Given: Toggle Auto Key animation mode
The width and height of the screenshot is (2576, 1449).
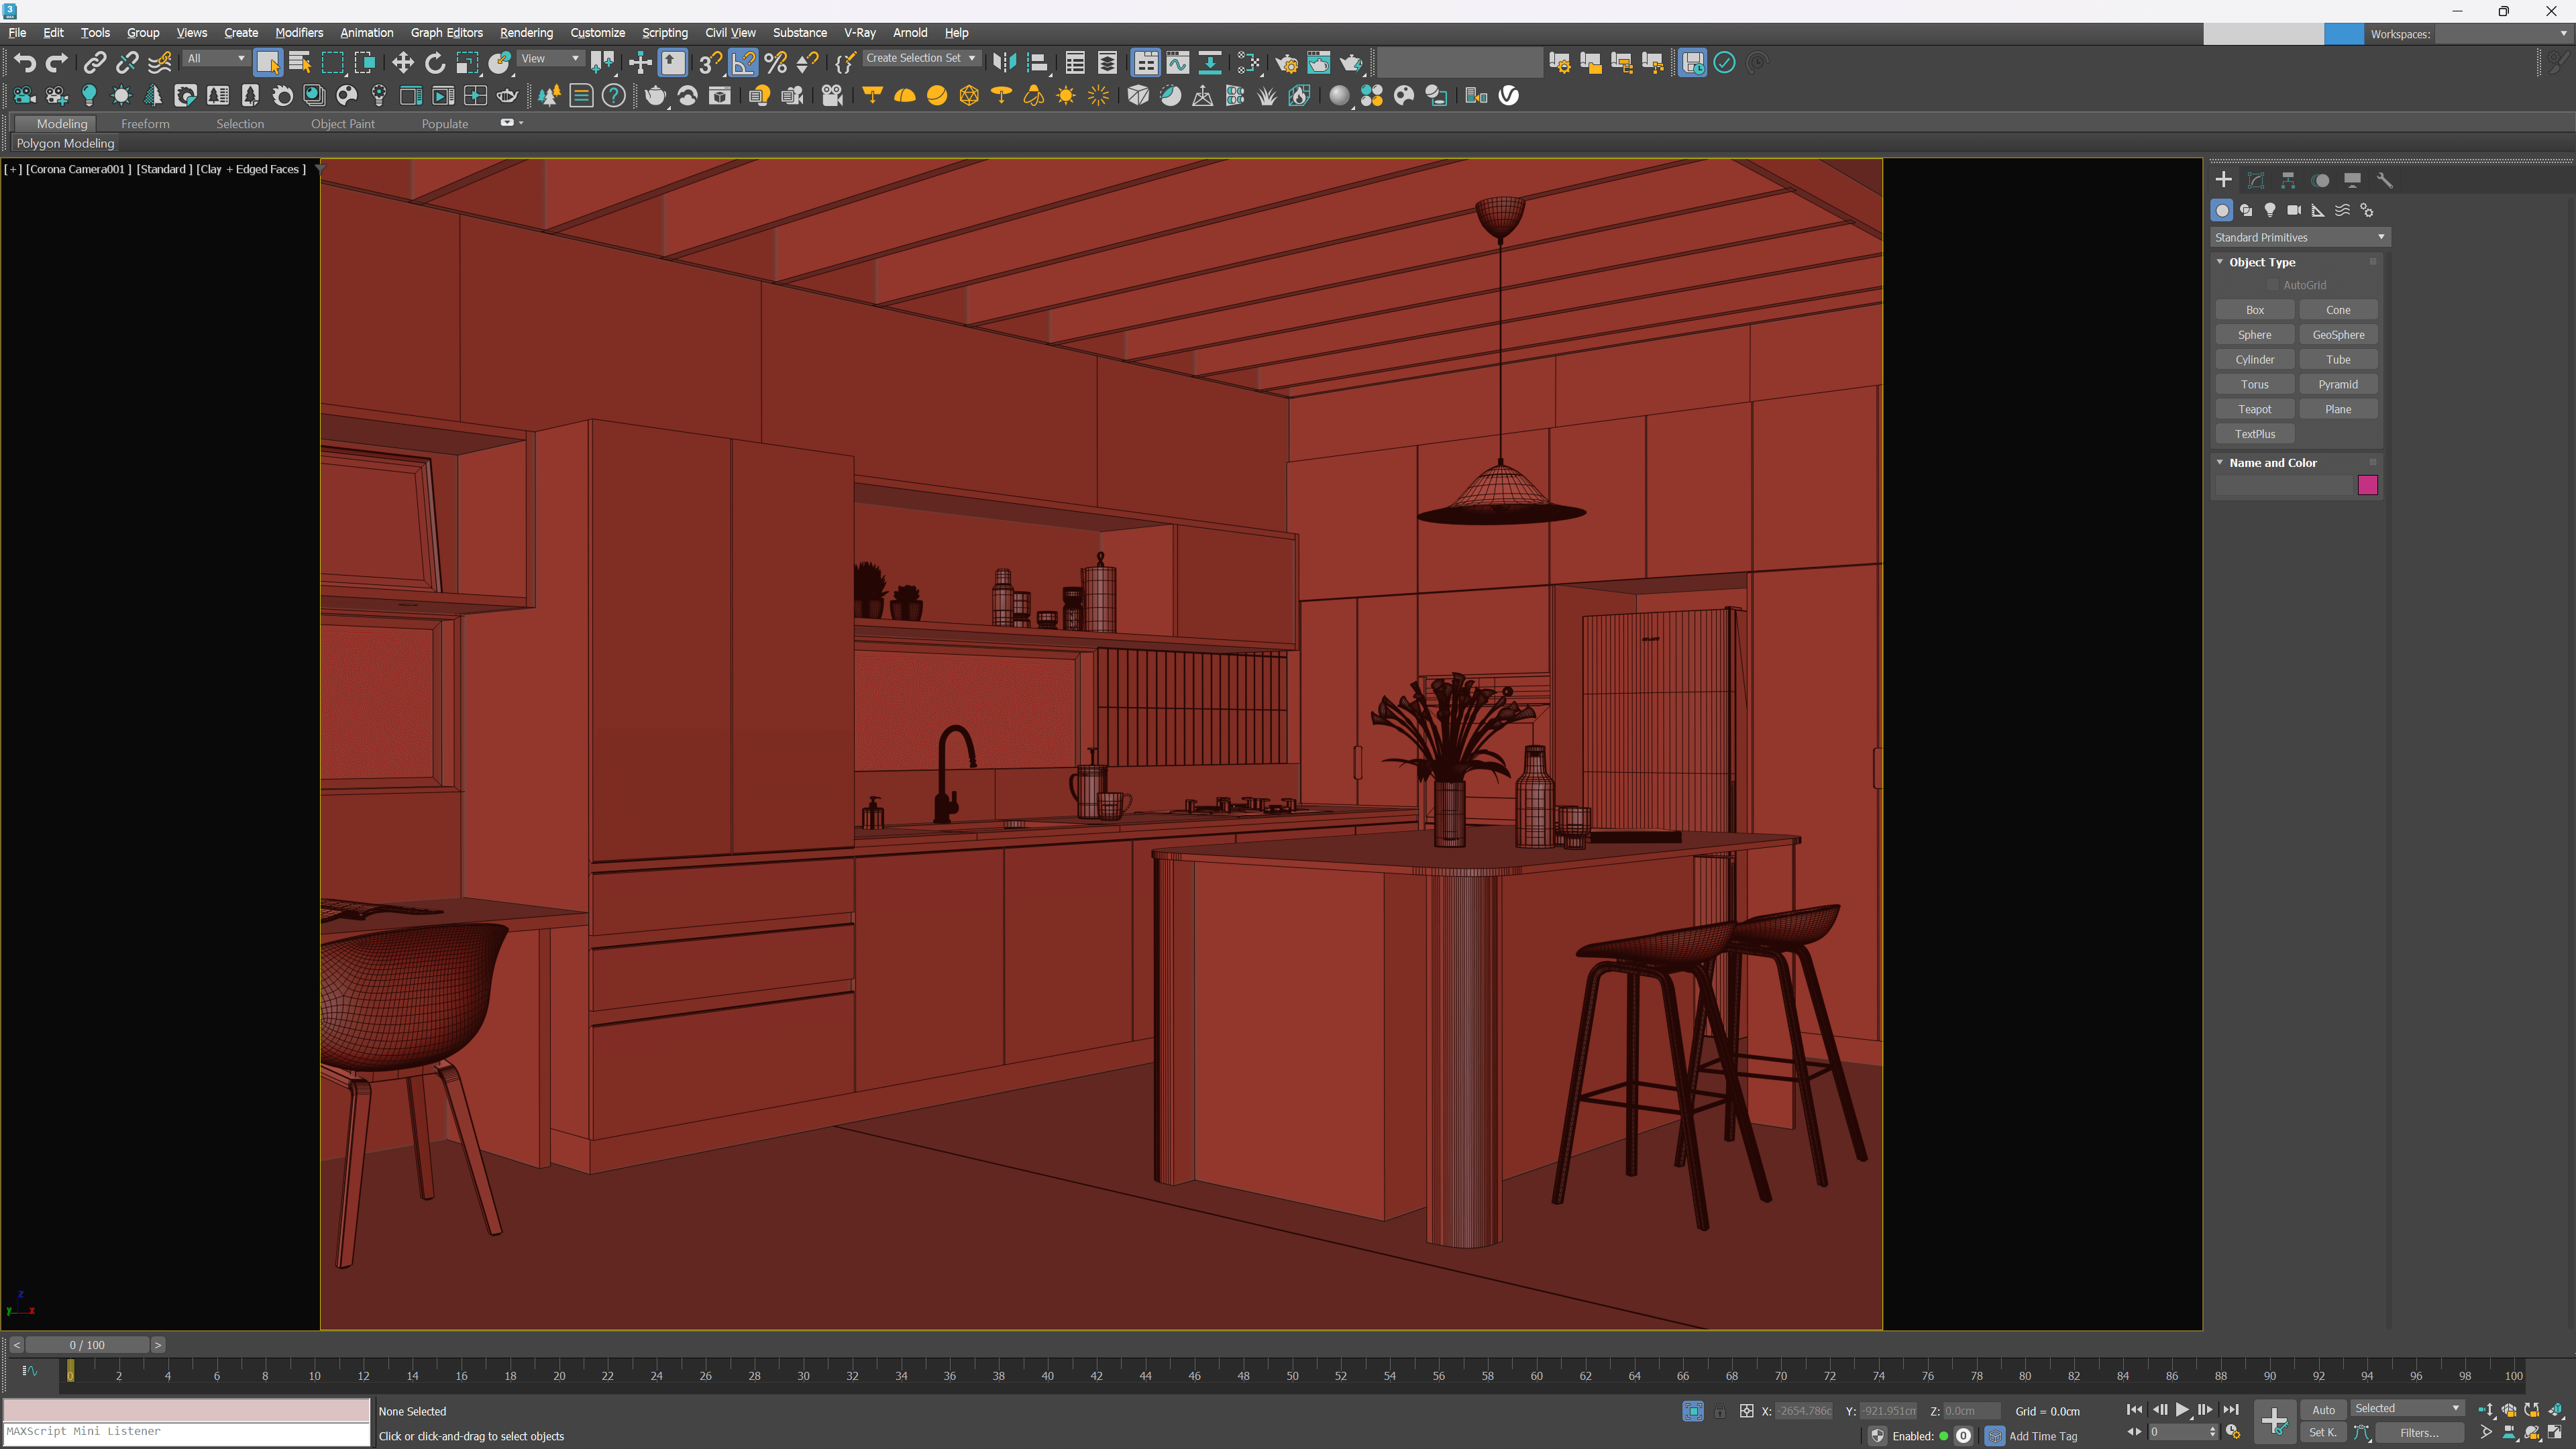Looking at the screenshot, I should pos(2322,1410).
